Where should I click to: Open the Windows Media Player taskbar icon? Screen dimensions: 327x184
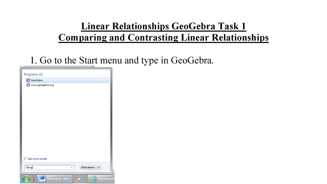[79, 179]
